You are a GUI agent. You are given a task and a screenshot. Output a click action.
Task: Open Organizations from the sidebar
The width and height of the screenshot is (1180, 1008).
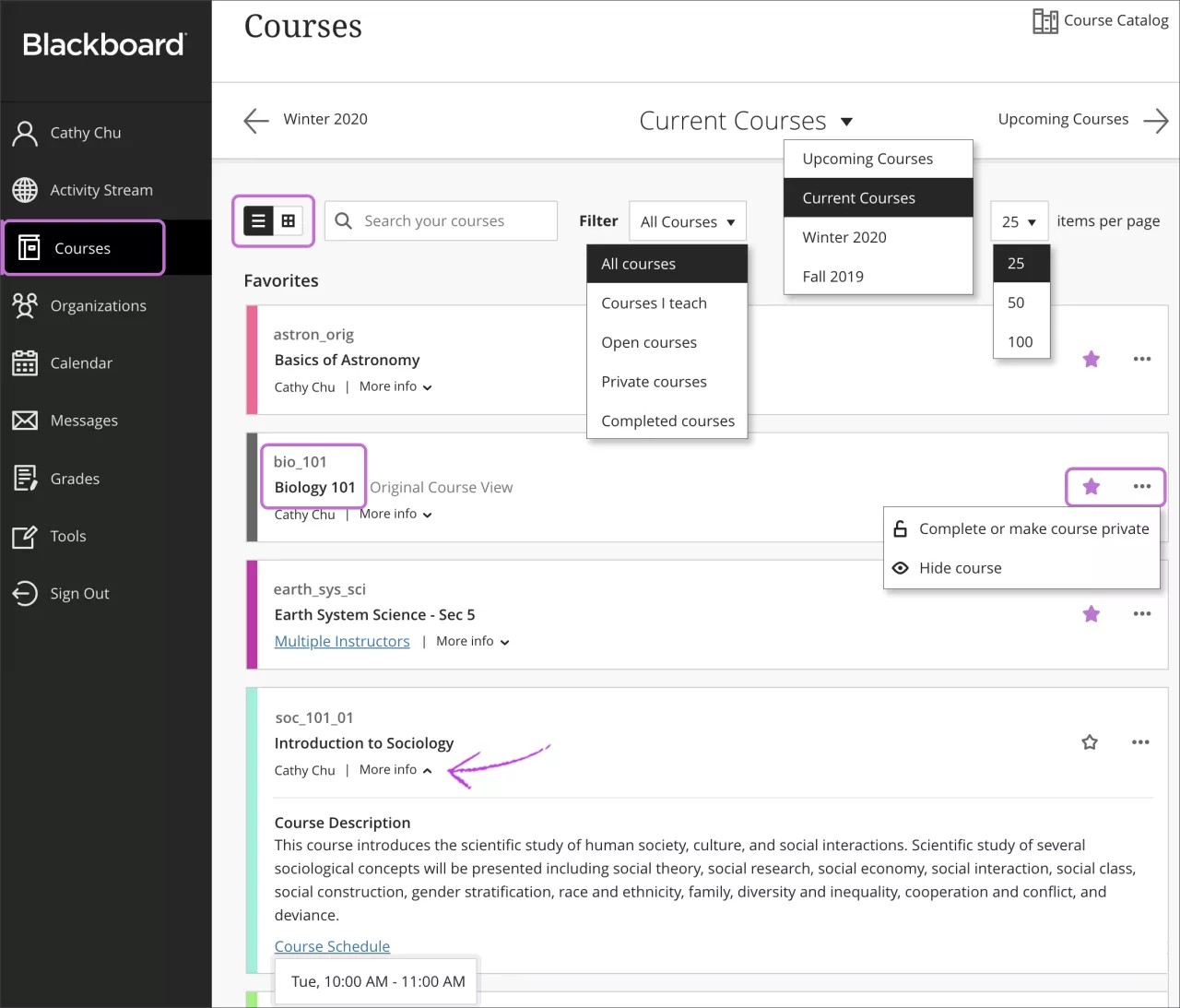pyautogui.click(x=98, y=305)
